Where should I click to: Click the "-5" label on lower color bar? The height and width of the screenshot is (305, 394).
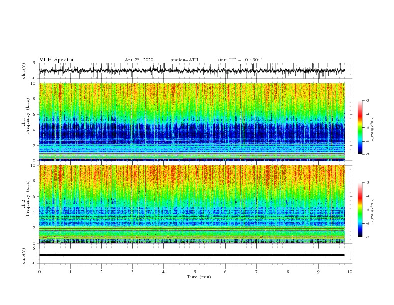pyautogui.click(x=367, y=210)
